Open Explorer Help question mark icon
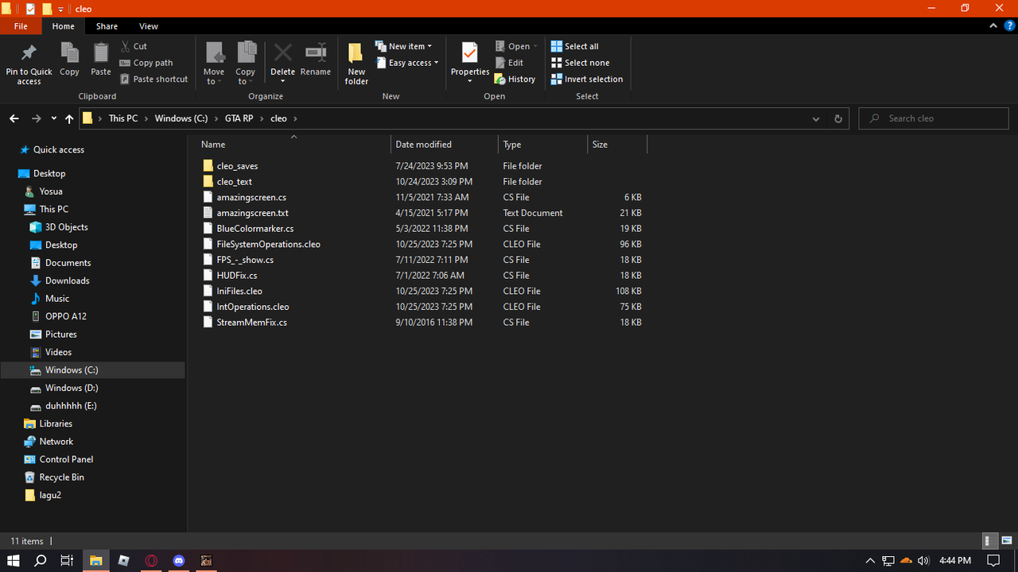 pyautogui.click(x=1009, y=26)
